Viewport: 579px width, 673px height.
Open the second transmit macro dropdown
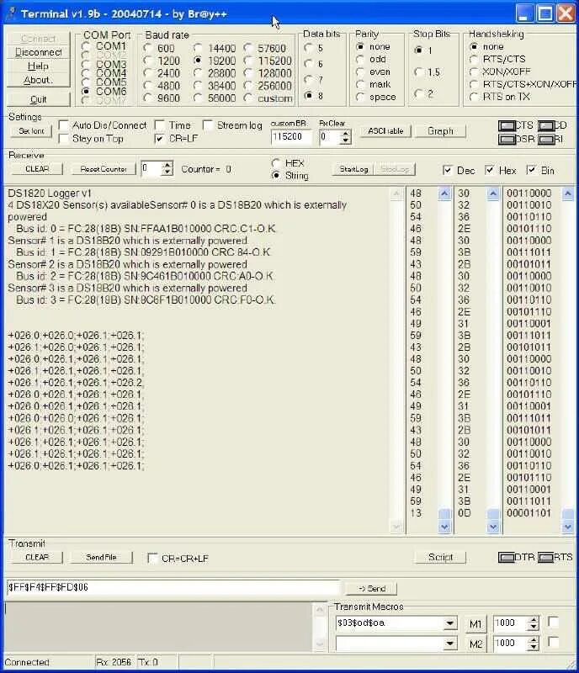(449, 643)
